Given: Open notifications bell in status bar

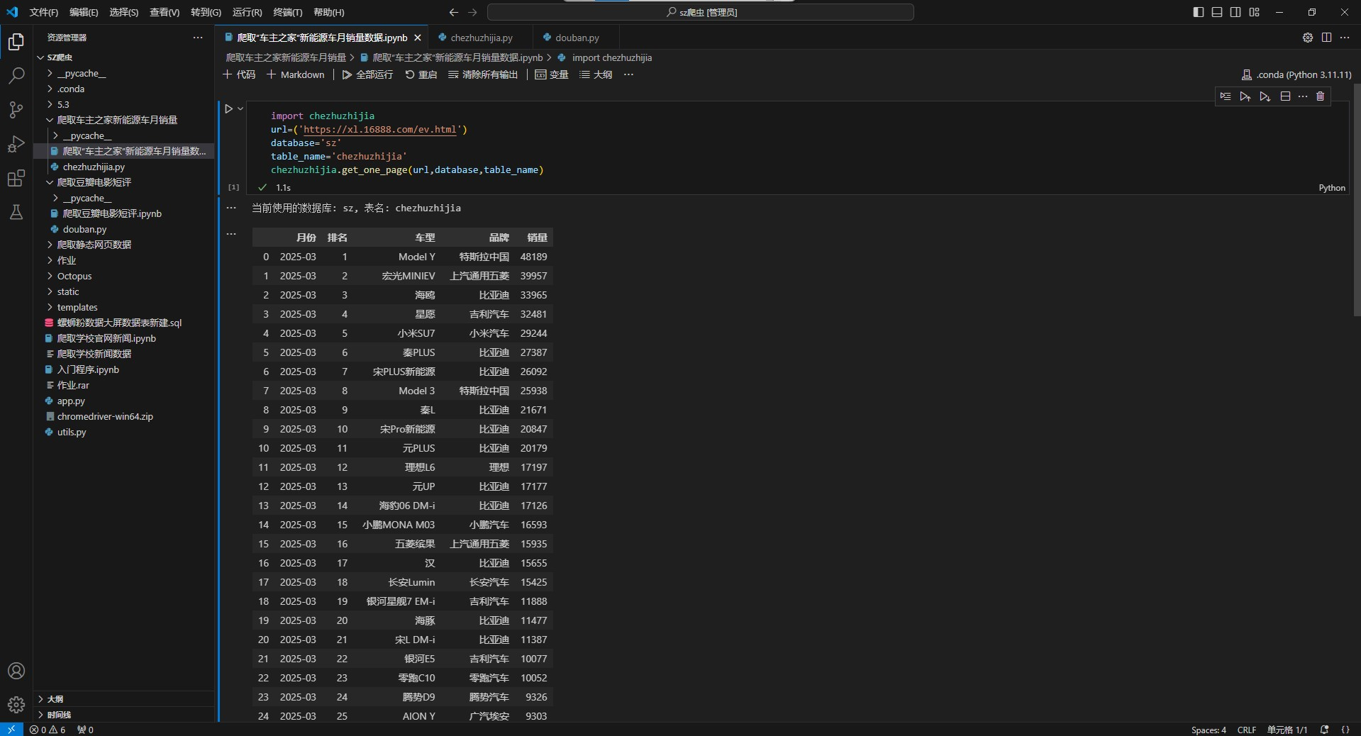Looking at the screenshot, I should (x=1324, y=730).
